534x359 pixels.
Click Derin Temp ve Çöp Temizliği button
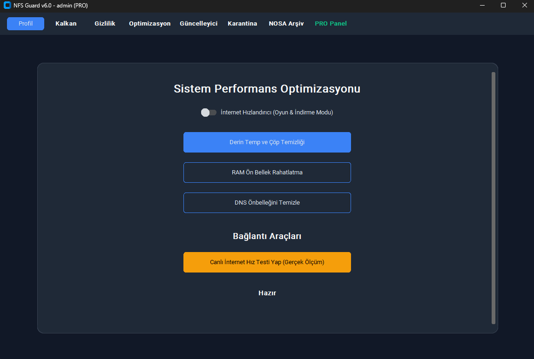[267, 142]
